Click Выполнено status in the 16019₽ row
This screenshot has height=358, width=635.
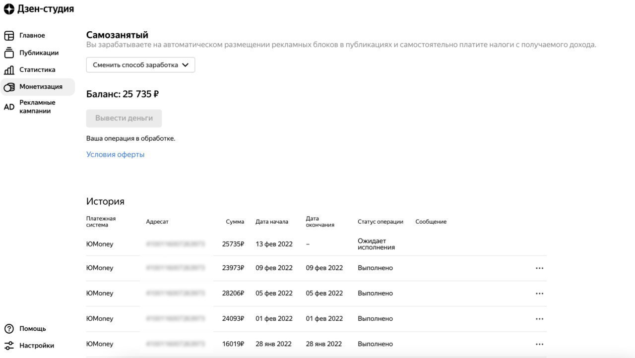coord(375,344)
